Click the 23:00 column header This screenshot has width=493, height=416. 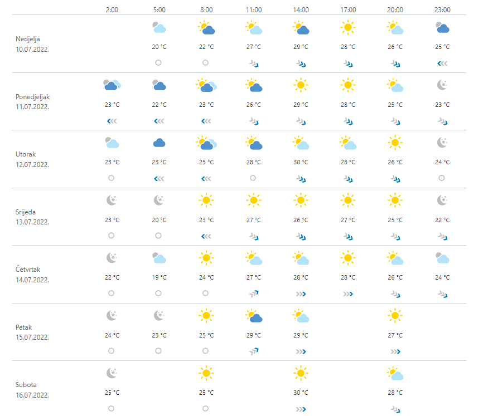pyautogui.click(x=442, y=9)
